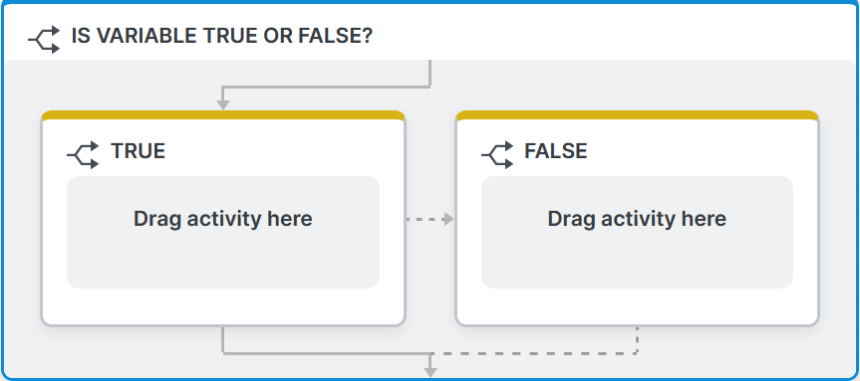Click the yellow header bar of TRUE card
Viewport: 860px width, 381px height.
point(223,115)
